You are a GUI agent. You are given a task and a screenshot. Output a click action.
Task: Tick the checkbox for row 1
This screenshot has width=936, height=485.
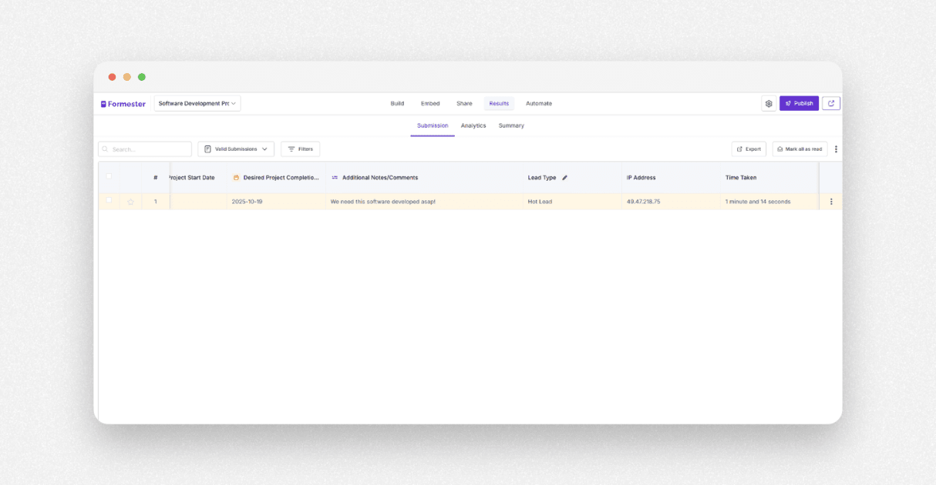point(109,200)
